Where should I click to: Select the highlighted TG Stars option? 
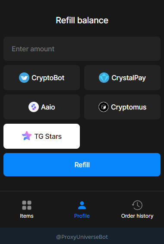41,136
